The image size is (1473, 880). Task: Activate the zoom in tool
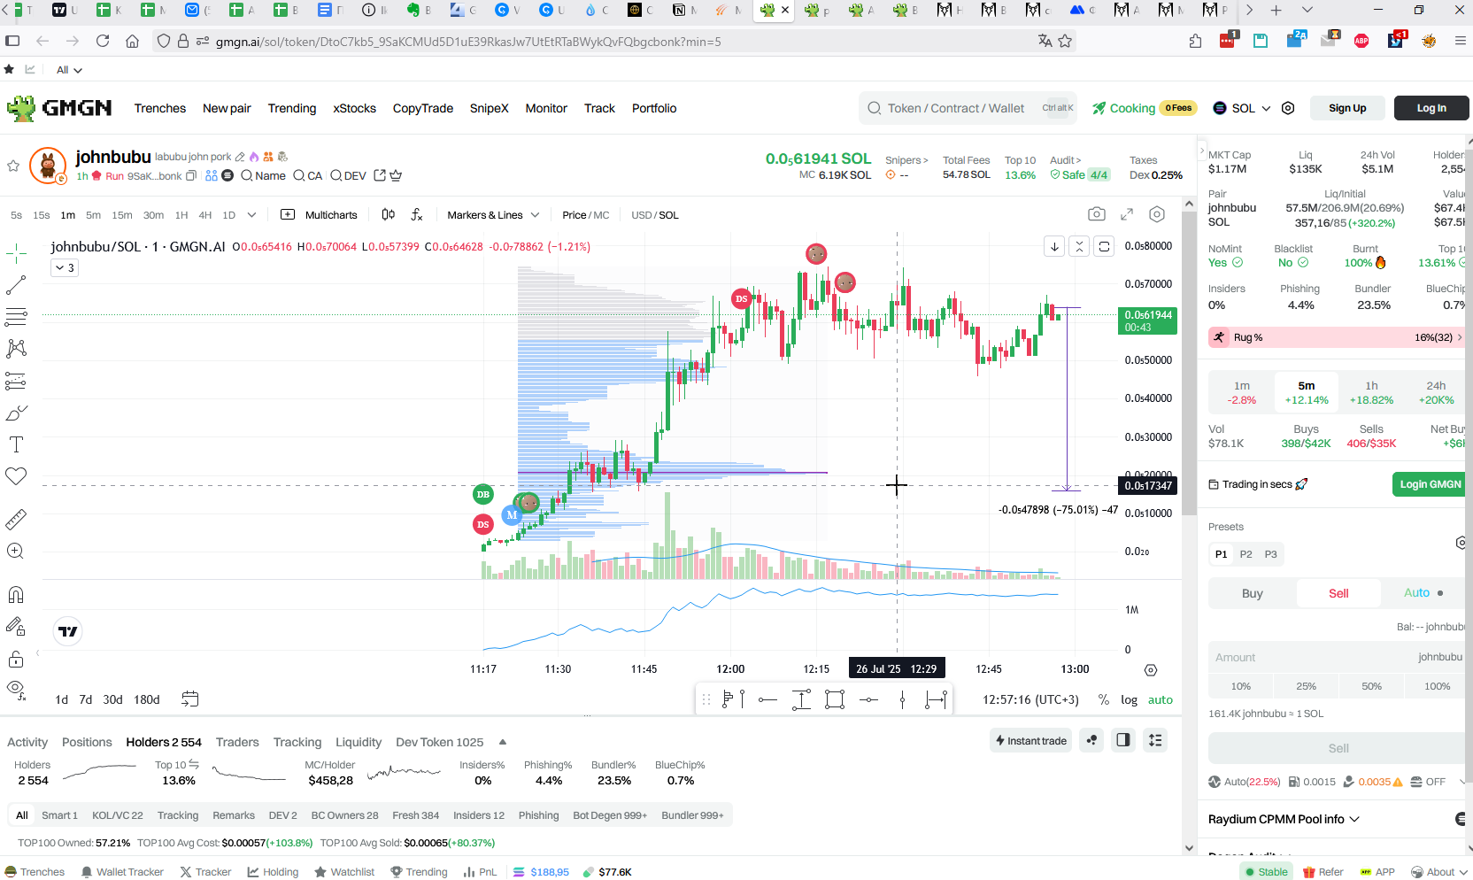(x=16, y=551)
